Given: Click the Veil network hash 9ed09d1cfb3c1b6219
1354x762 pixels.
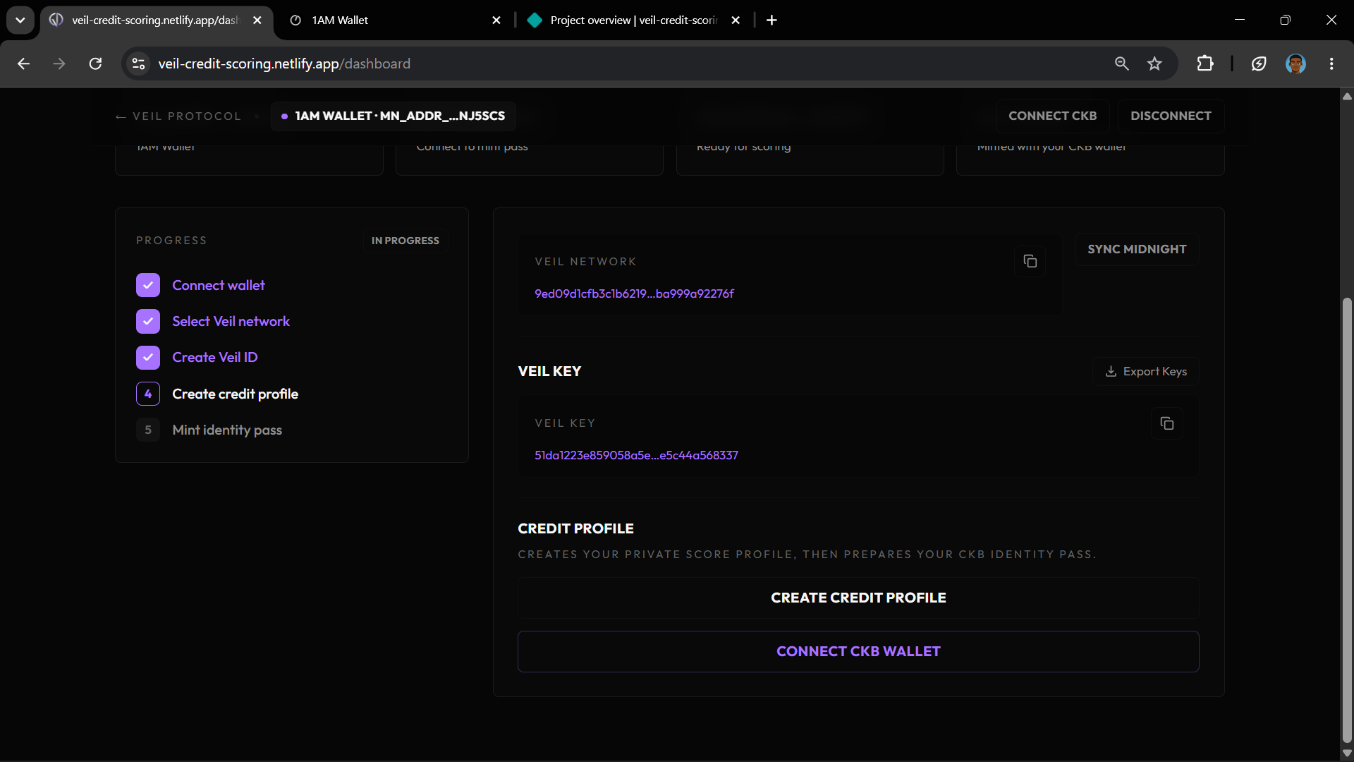Looking at the screenshot, I should 634,294.
